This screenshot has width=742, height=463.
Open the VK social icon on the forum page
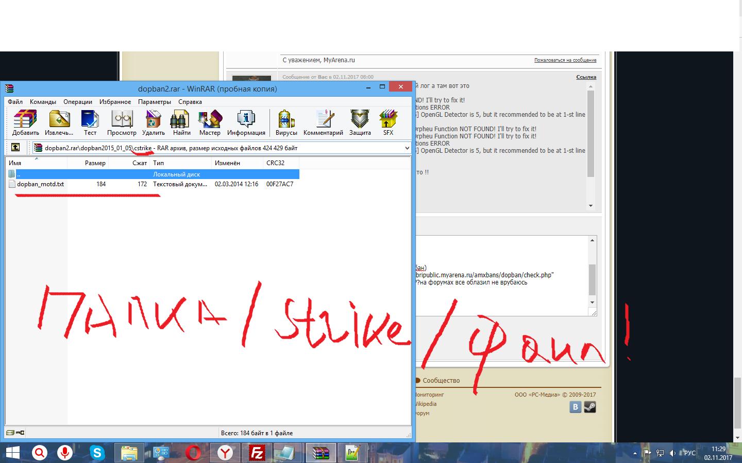click(575, 407)
